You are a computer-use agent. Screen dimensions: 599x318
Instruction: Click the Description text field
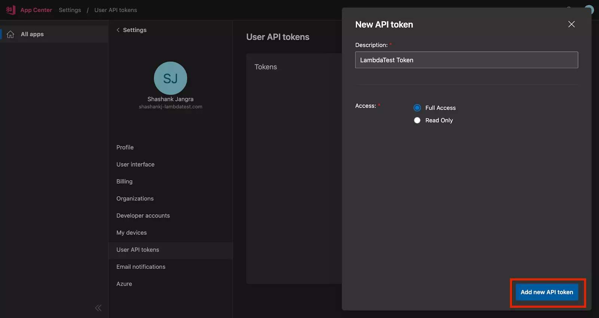point(466,60)
